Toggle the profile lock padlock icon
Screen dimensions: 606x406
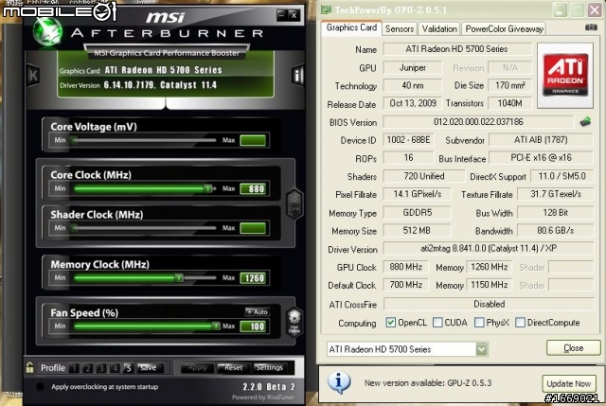tap(29, 367)
